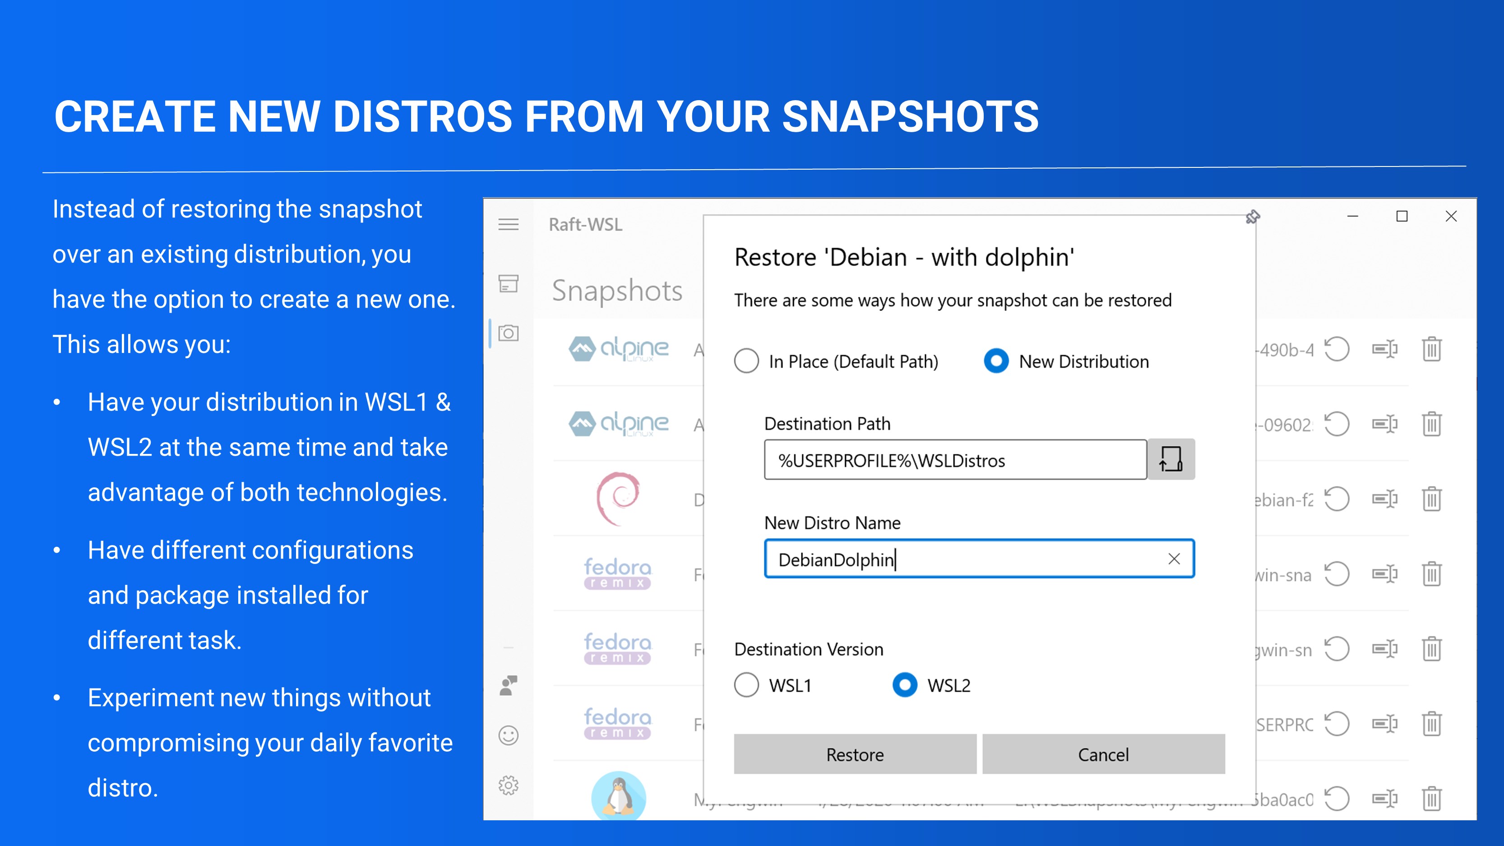Clear the New Distro Name field
Viewport: 1504px width, 846px height.
click(1174, 559)
